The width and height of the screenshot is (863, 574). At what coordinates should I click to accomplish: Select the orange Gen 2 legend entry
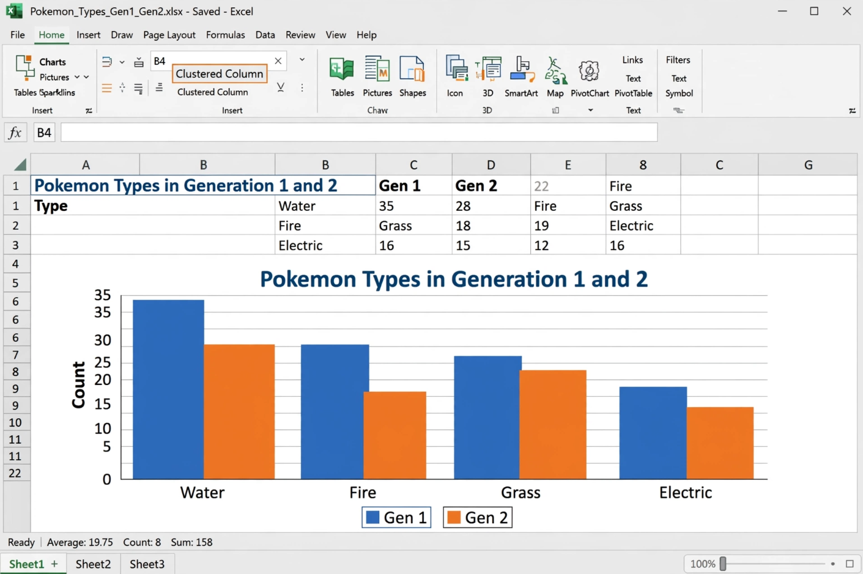point(478,517)
